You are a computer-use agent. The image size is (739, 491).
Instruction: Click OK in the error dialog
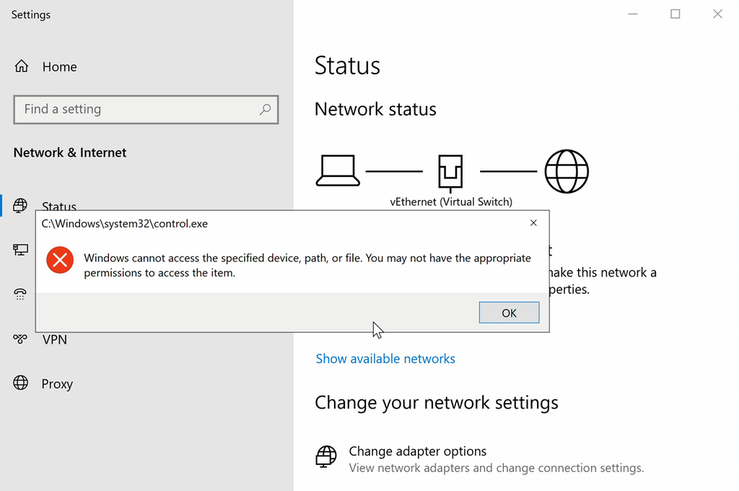pyautogui.click(x=509, y=313)
